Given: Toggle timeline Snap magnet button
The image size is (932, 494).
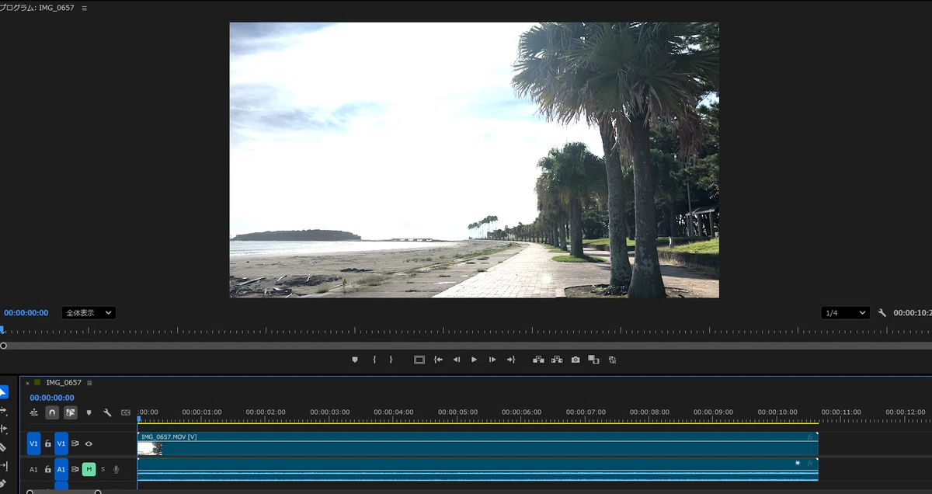Looking at the screenshot, I should (52, 412).
